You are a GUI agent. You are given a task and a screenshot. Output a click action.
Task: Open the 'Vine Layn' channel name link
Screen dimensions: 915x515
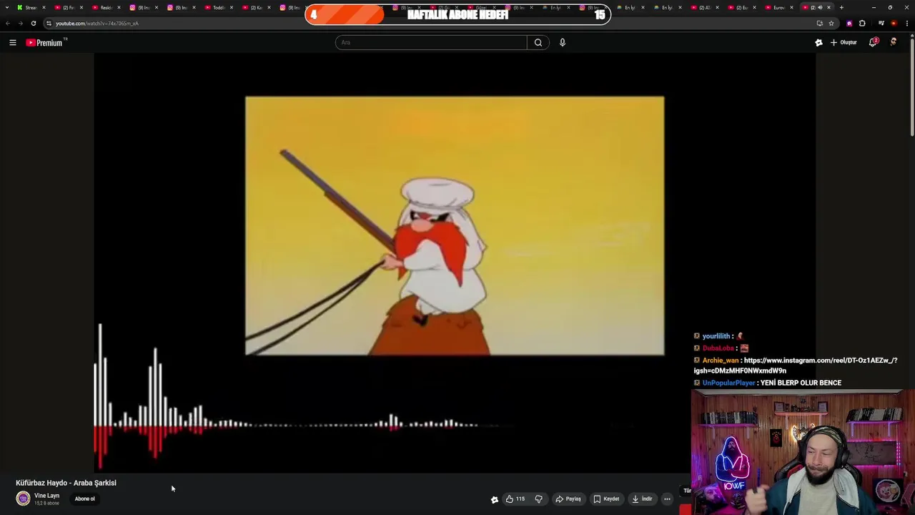(x=46, y=496)
